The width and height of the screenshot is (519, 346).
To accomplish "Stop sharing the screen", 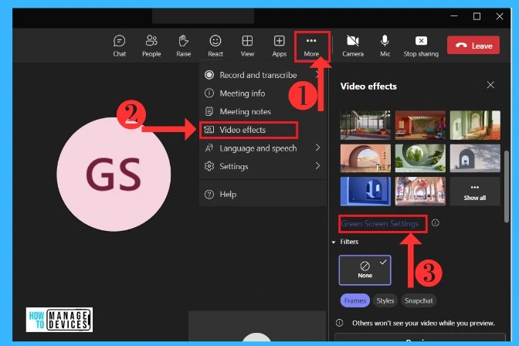I will (x=421, y=46).
